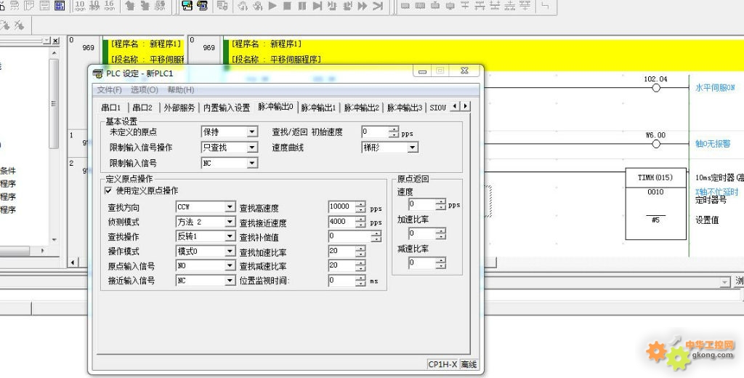Click the run-to-end arrow toolbar icon
Viewport: 744px width, 378px height.
(378, 6)
